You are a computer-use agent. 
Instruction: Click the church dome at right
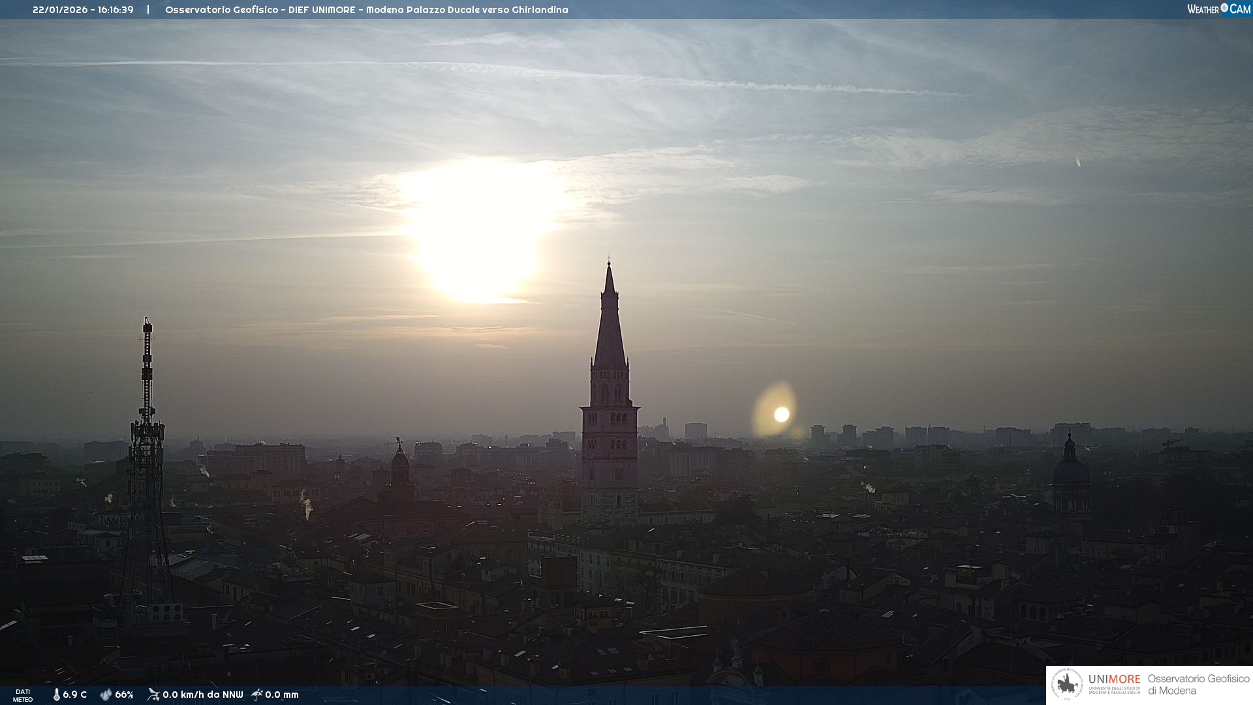tap(1070, 470)
